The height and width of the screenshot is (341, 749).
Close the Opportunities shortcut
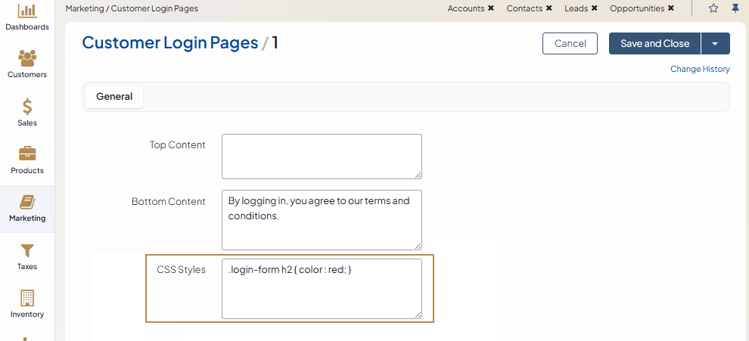click(671, 8)
